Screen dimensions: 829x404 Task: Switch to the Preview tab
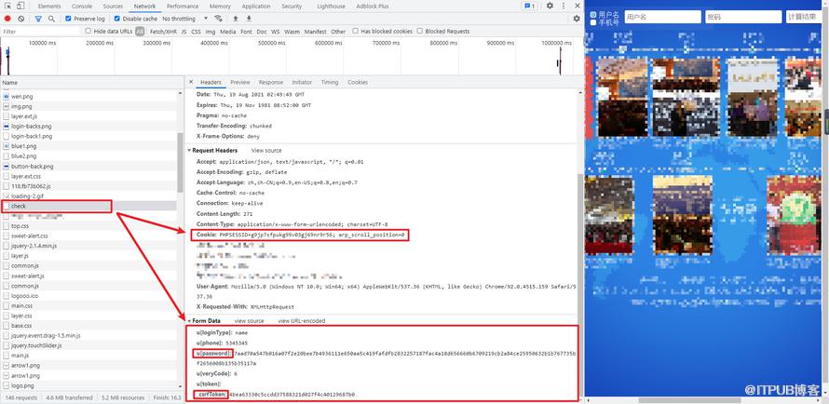(x=240, y=83)
